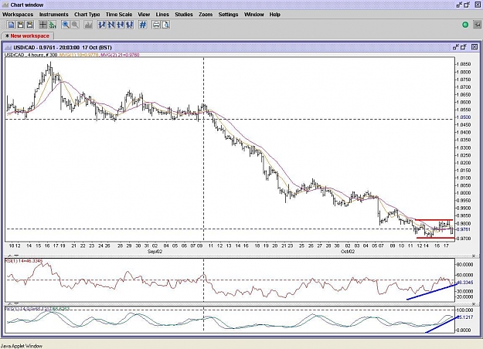Viewport: 483px width, 349px height.
Task: Click the green connection status indicator
Action: point(465,25)
